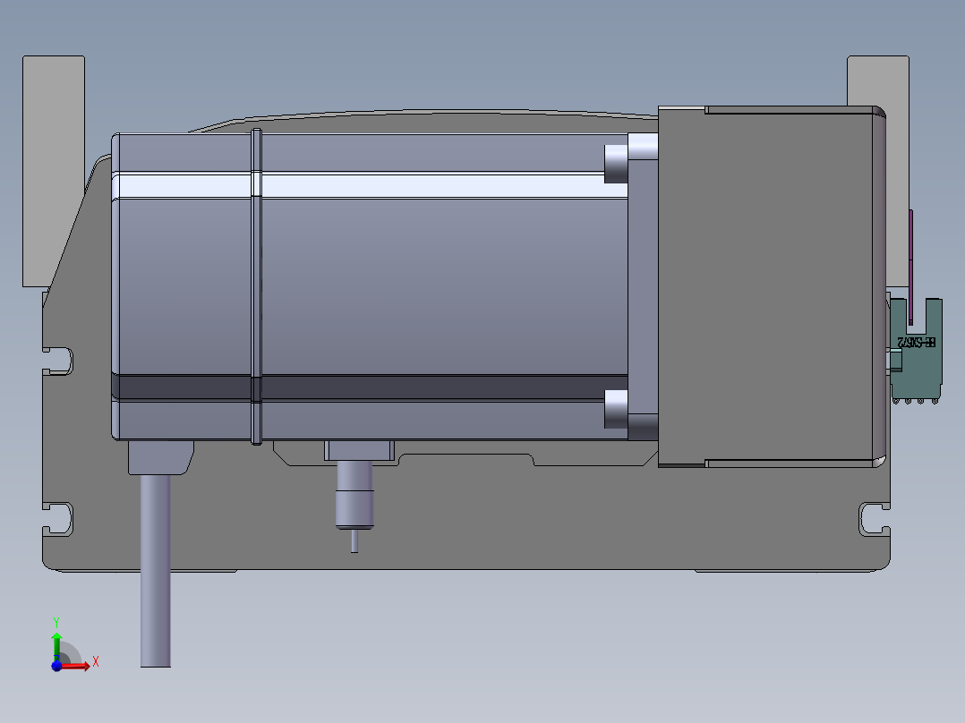Select the right light-gray upright bracket

[878, 81]
